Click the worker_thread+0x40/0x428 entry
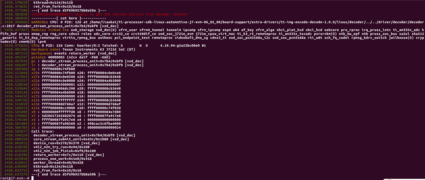The width and height of the screenshot is (425, 180). pyautogui.click(x=58, y=162)
